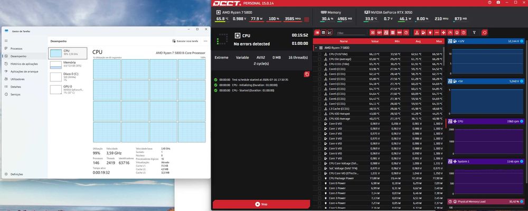528x211 pixels.
Task: Tick the CPU CCD1 (Tdie) checkbox
Action: [x=319, y=63]
